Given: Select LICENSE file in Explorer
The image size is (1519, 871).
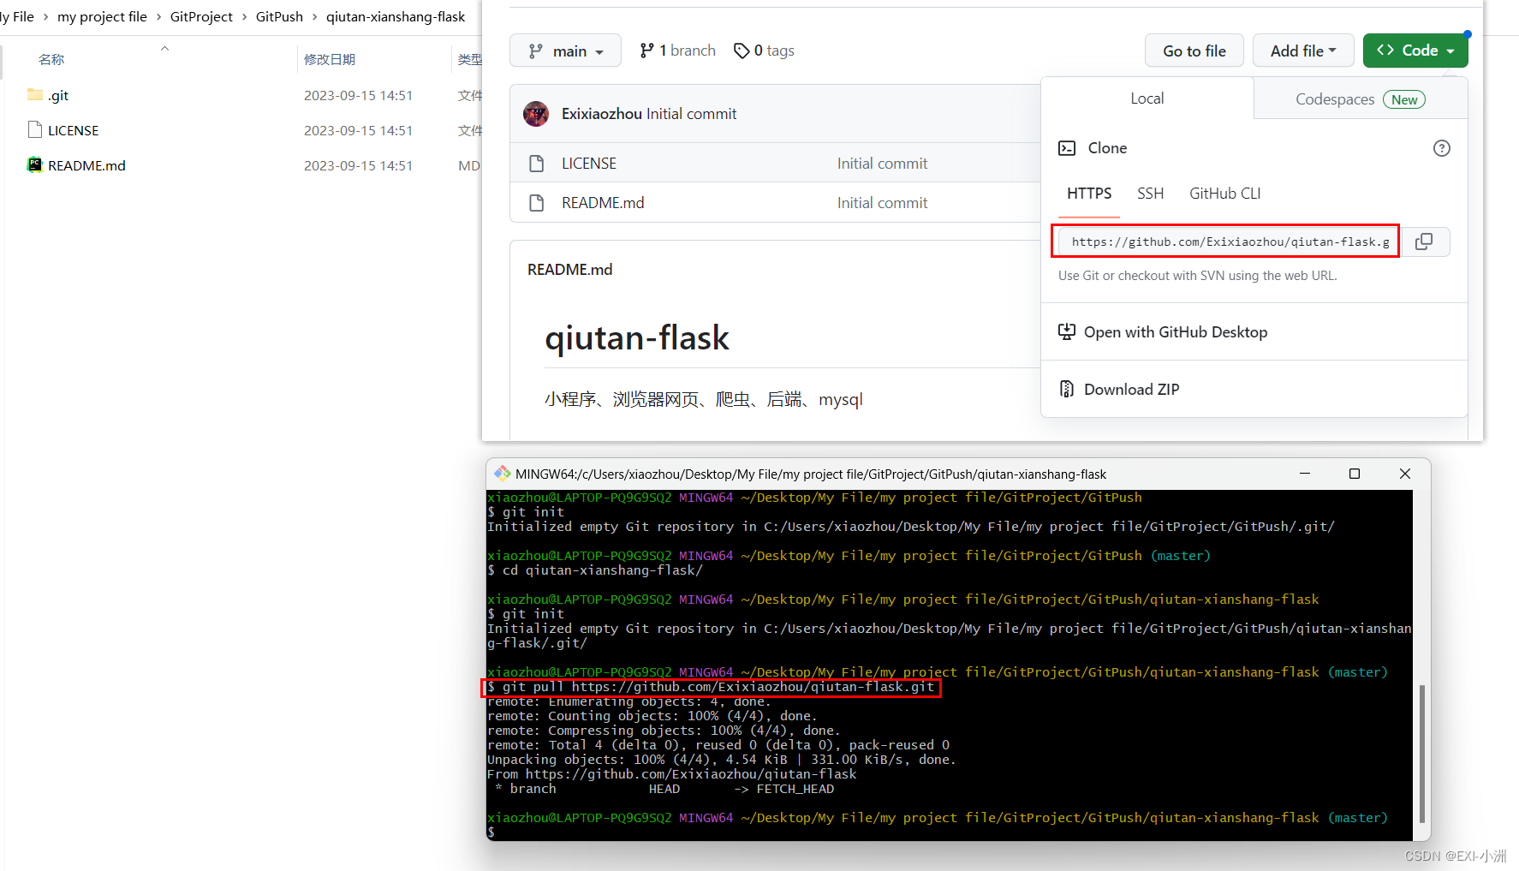Looking at the screenshot, I should coord(74,130).
